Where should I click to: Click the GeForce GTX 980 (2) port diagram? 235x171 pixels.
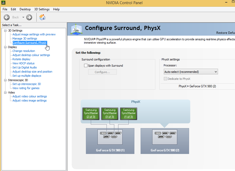pos(165,137)
